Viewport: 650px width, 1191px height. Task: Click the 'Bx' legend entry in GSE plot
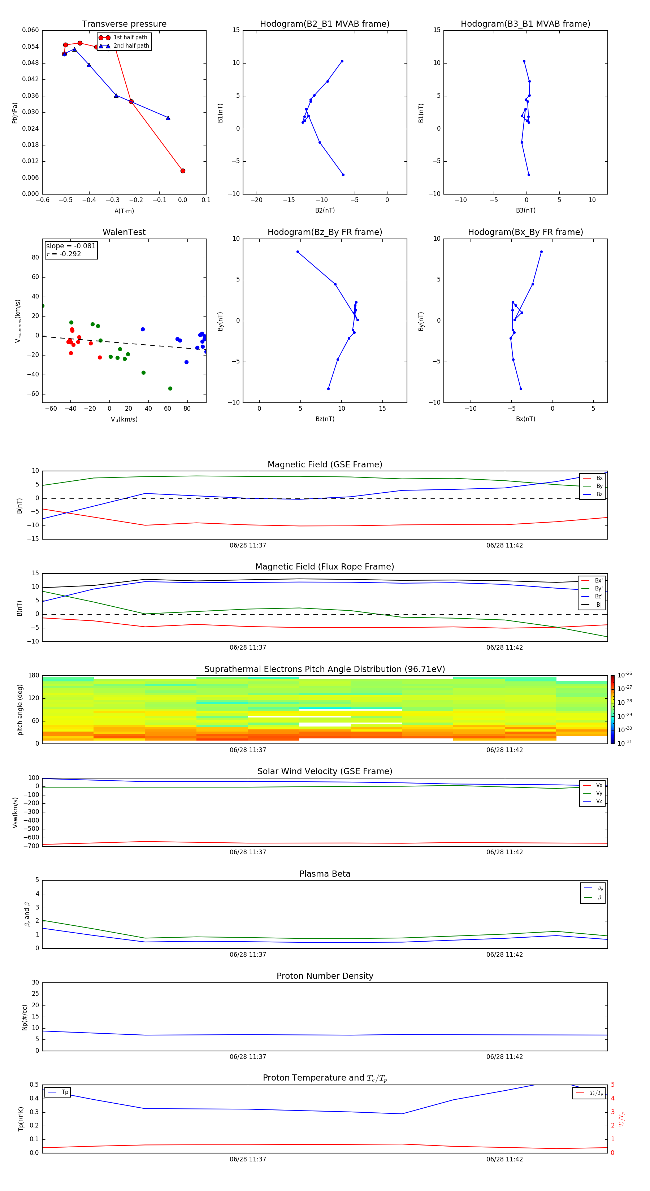click(593, 478)
